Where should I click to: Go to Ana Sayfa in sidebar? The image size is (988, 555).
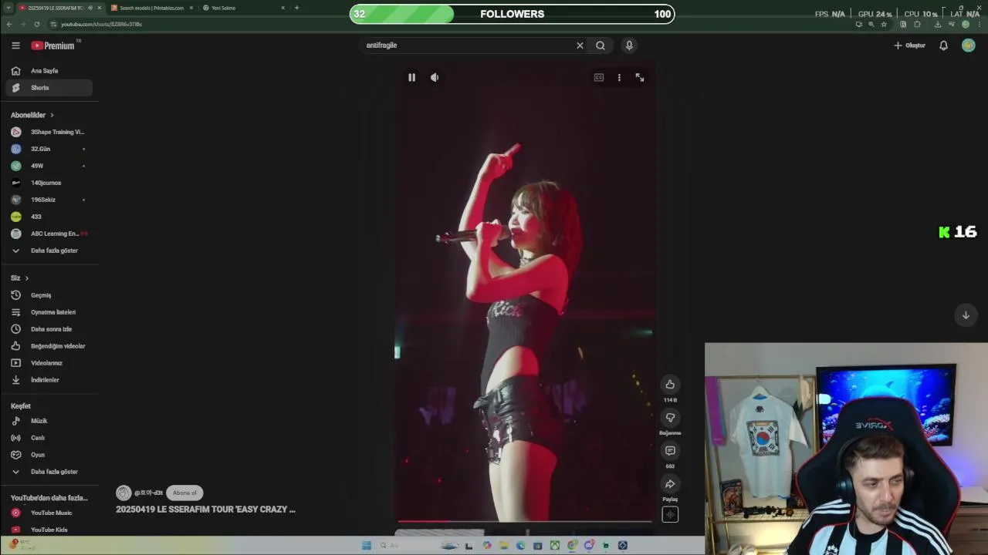[49, 71]
